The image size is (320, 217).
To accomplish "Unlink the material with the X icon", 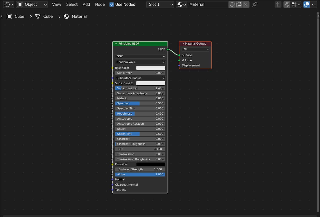I will click(x=246, y=5).
